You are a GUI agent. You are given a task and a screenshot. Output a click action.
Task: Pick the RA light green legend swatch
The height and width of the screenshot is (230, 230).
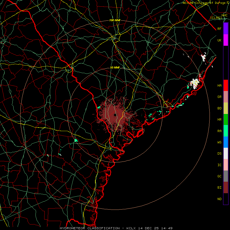[x=226, y=131]
